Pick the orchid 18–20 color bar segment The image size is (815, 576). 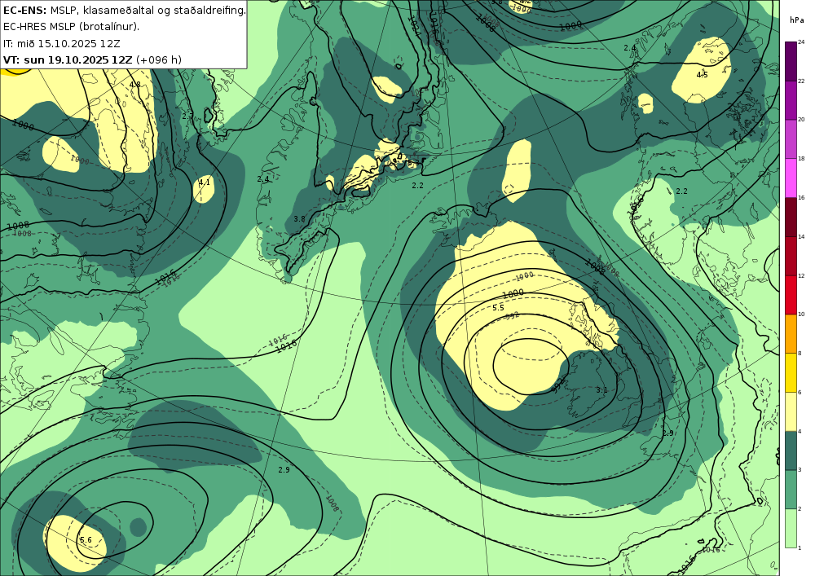791,139
